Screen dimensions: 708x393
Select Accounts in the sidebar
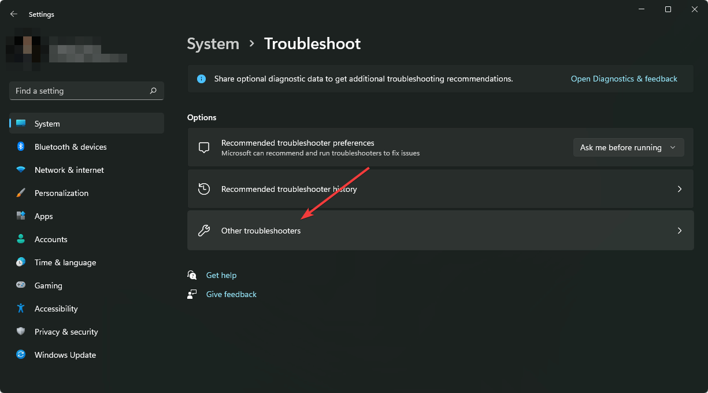tap(87, 239)
